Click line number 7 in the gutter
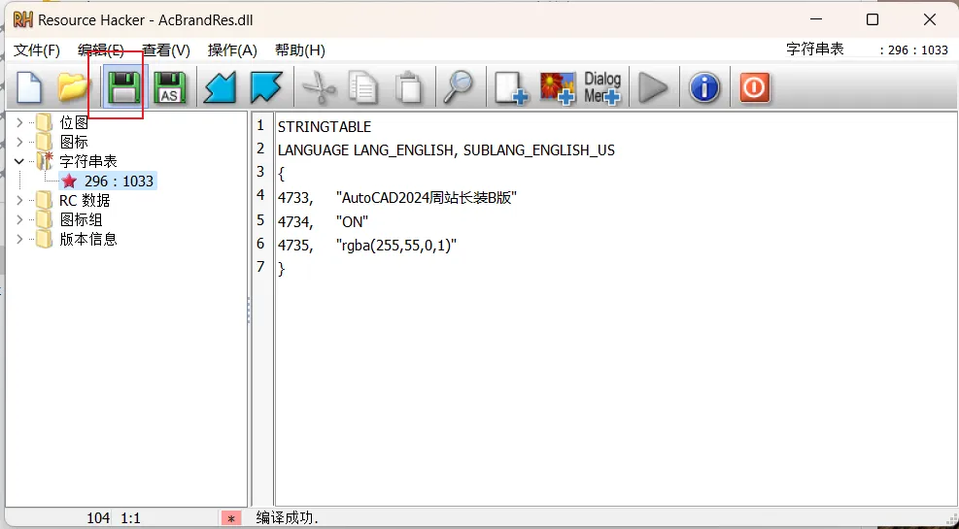Screen dimensions: 959x529 [x=261, y=267]
